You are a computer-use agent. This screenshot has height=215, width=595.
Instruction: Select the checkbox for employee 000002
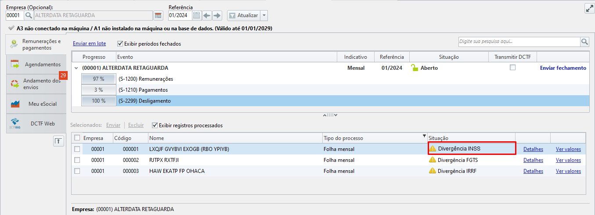tap(77, 160)
